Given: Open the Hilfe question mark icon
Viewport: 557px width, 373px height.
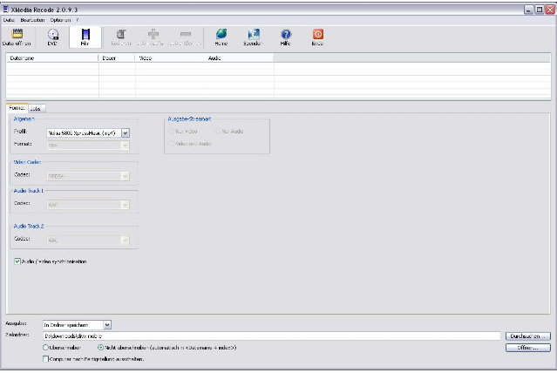Looking at the screenshot, I should tap(286, 34).
